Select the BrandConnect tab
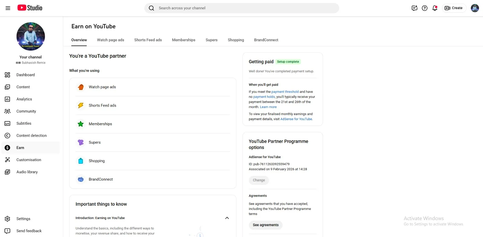The image size is (483, 237). (x=266, y=40)
